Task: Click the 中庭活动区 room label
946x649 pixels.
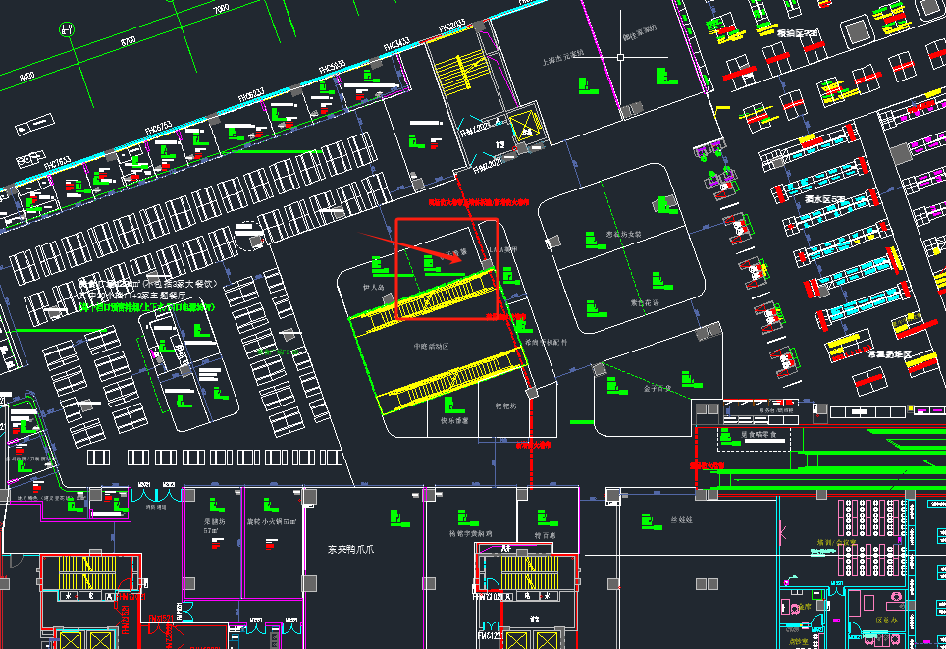Action: click(x=431, y=347)
